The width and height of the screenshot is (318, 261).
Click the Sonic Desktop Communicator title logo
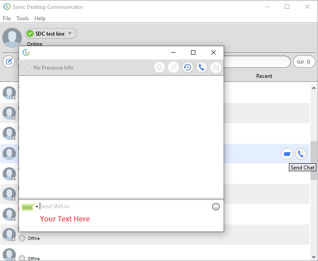click(x=7, y=7)
